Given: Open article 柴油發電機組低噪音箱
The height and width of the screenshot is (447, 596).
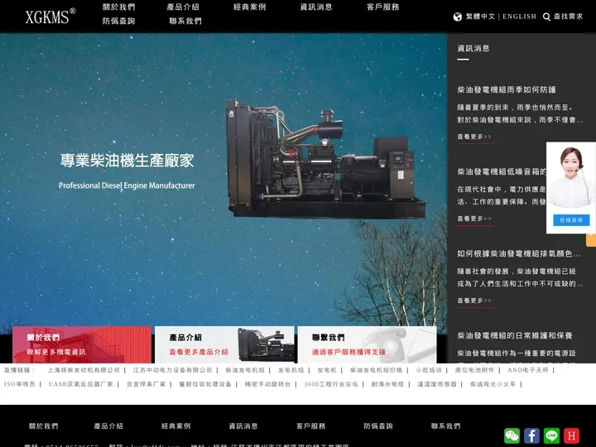Looking at the screenshot, I should coord(502,172).
